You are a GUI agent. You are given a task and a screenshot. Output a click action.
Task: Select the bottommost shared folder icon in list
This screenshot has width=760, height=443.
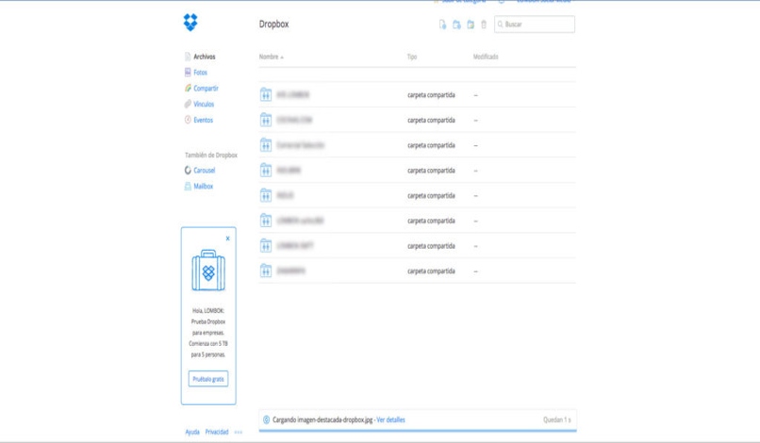pyautogui.click(x=266, y=271)
